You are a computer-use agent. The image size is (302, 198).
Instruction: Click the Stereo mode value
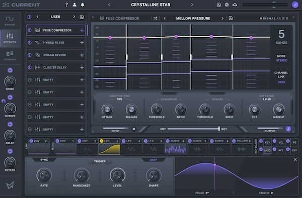[281, 60]
